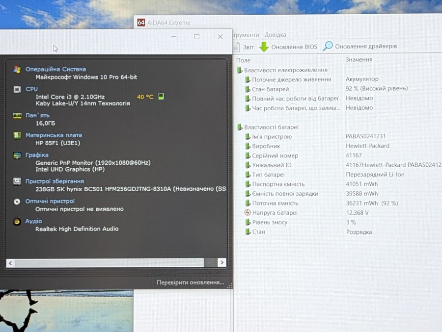Viewport: 442px width, 332px height.
Task: Click the Поле column header
Action: [x=243, y=60]
